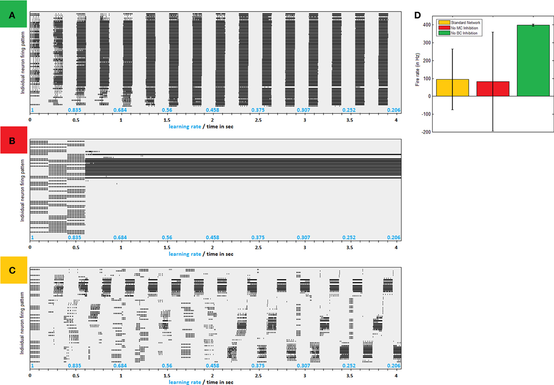Click learning rate 0.252 in panel B
This screenshot has width=554, height=385.
[349, 238]
